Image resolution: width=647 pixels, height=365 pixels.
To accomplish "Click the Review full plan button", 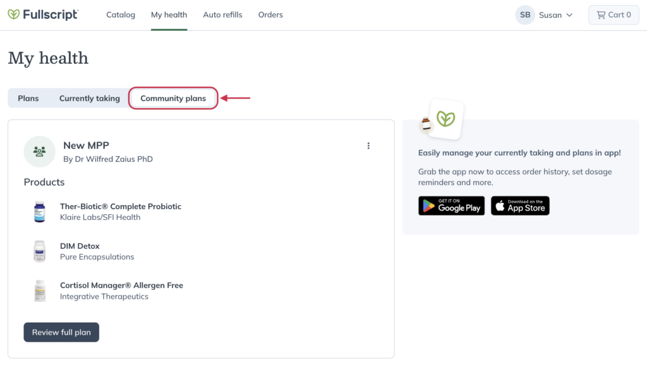I will [61, 332].
